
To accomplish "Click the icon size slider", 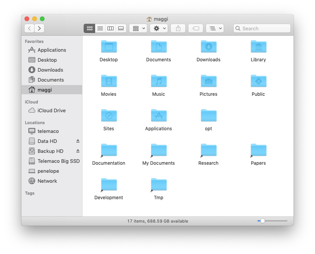I will (x=262, y=221).
